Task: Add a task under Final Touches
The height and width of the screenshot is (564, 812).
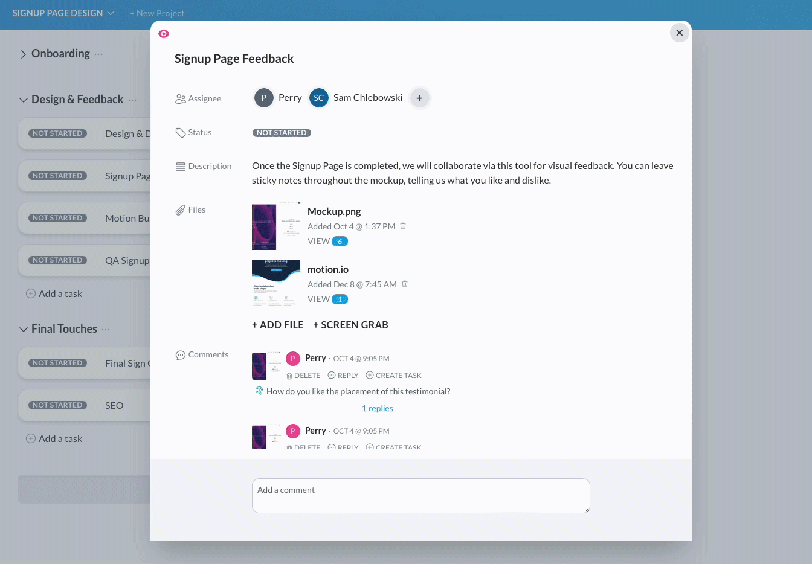Action: coord(54,439)
